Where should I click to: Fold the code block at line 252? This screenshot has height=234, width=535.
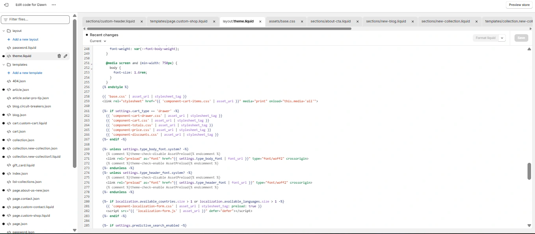[92, 68]
